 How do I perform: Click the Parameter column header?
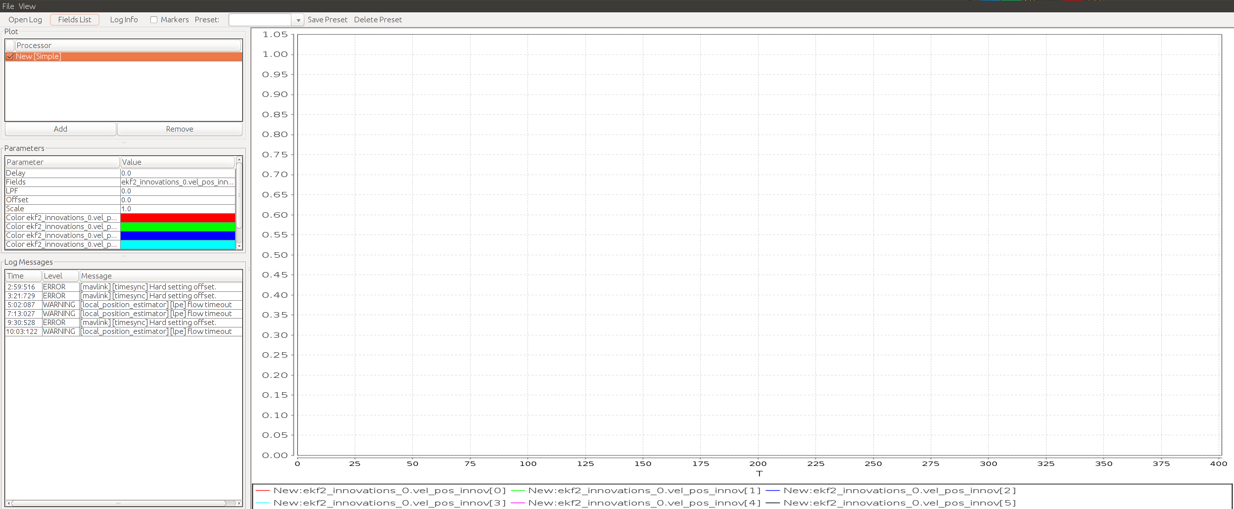pyautogui.click(x=62, y=162)
